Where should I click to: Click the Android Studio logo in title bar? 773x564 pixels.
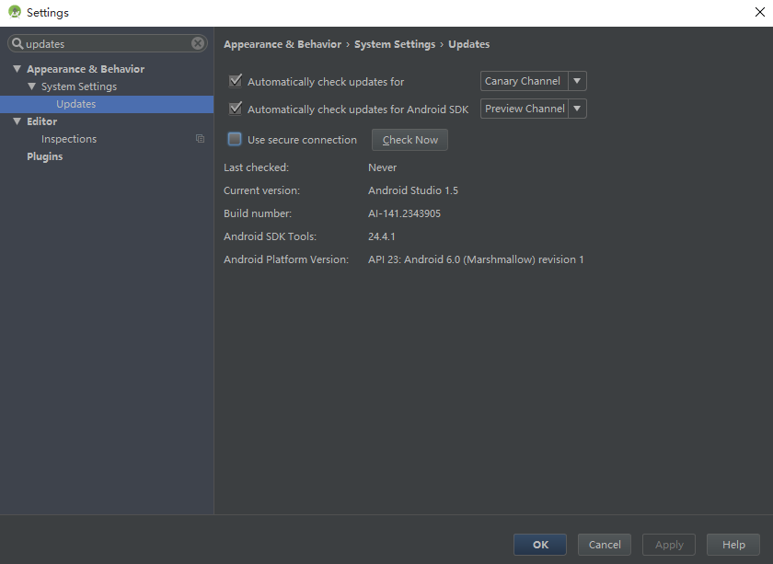15,12
